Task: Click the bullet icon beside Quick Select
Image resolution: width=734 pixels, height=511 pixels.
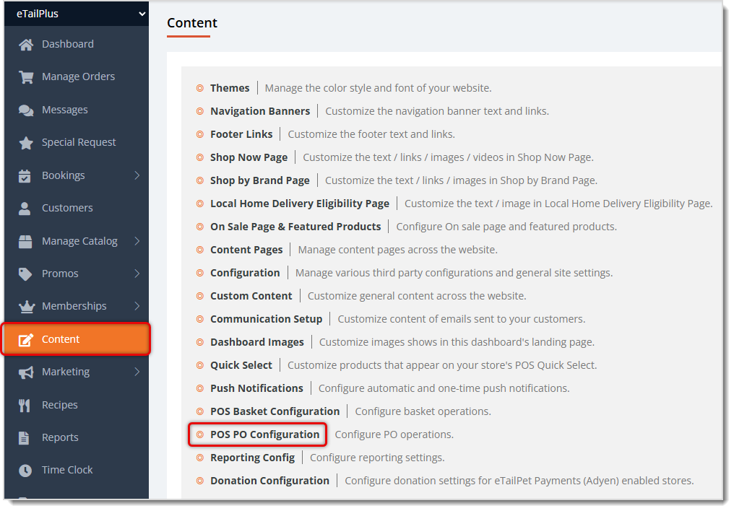Action: (x=200, y=365)
